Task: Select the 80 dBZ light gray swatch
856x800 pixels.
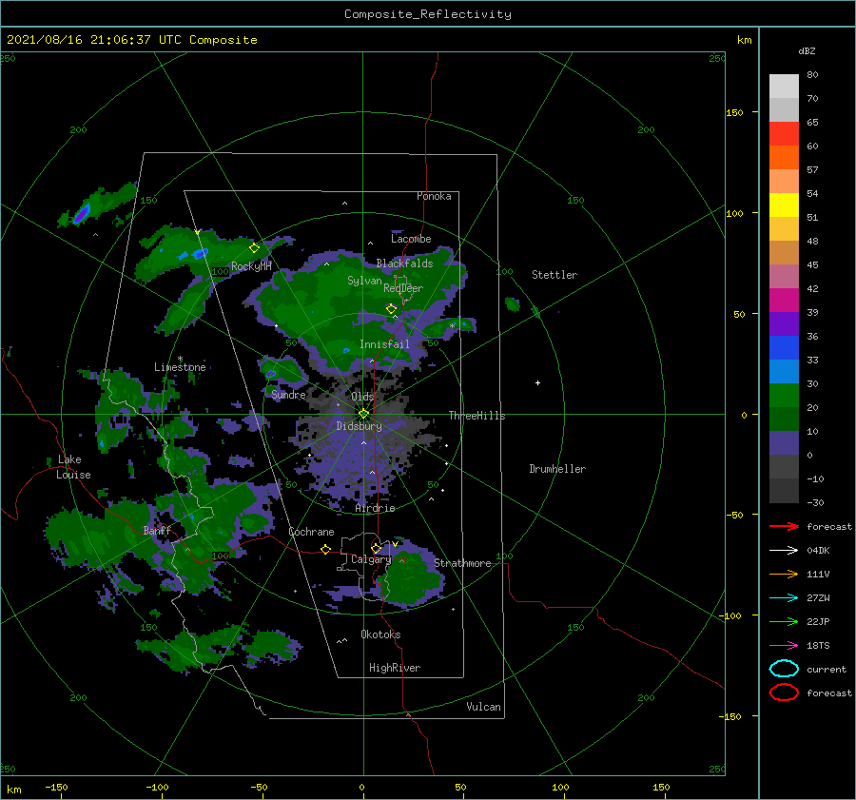Action: (x=784, y=86)
